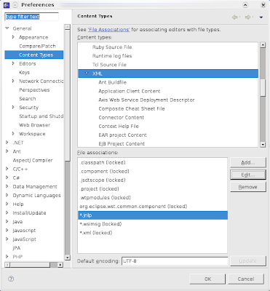Click the Add... button

click(248, 162)
